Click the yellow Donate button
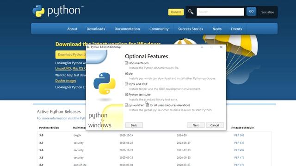Image resolution: width=296 pixels, height=166 pixels. pos(176,12)
